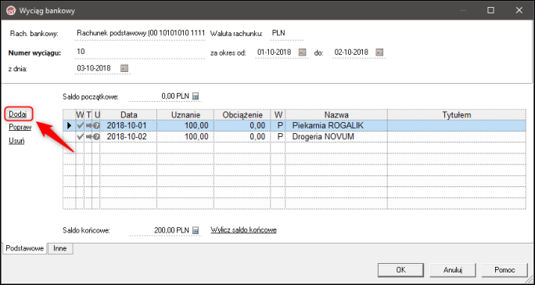Open the Pomoc help button
The height and width of the screenshot is (285, 535).
(x=504, y=269)
